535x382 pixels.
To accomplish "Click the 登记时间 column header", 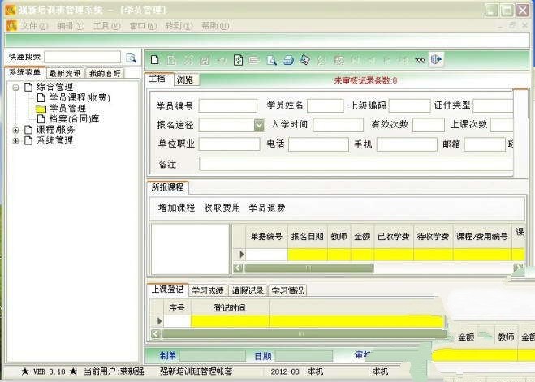I will (x=230, y=308).
